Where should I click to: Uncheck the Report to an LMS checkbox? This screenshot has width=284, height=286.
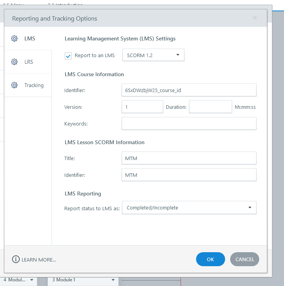[68, 56]
